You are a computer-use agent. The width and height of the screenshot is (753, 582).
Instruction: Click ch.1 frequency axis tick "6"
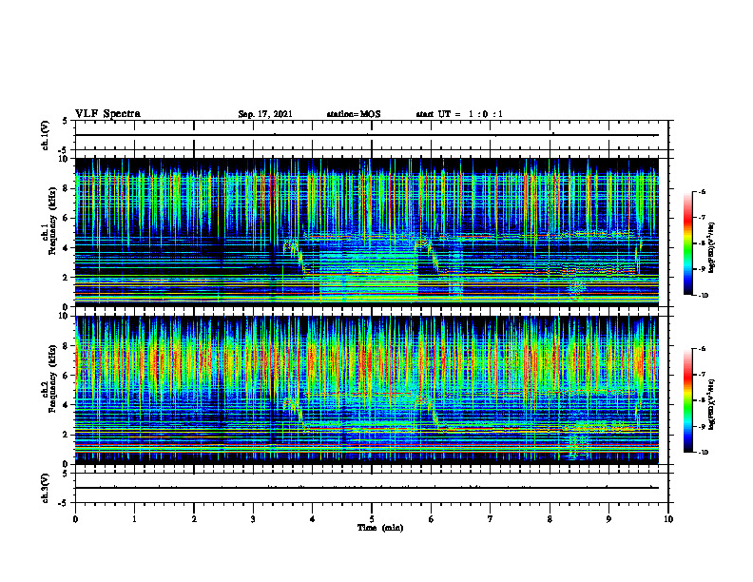[67, 218]
